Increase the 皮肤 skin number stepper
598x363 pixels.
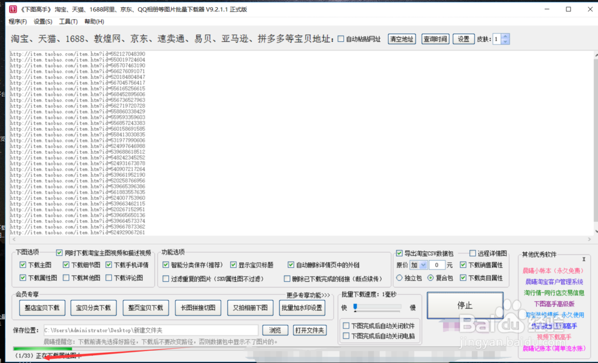505,36
